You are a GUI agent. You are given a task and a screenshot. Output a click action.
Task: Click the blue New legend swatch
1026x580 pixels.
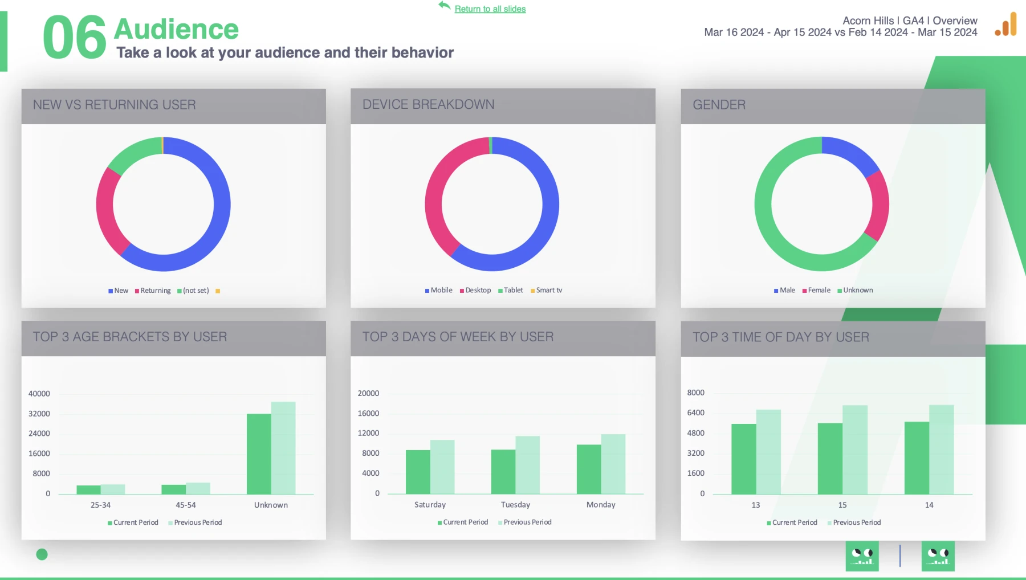111,291
